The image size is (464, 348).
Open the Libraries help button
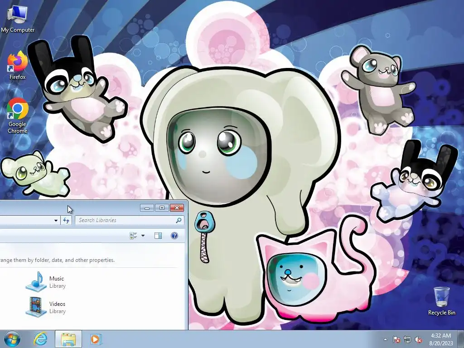pos(174,236)
